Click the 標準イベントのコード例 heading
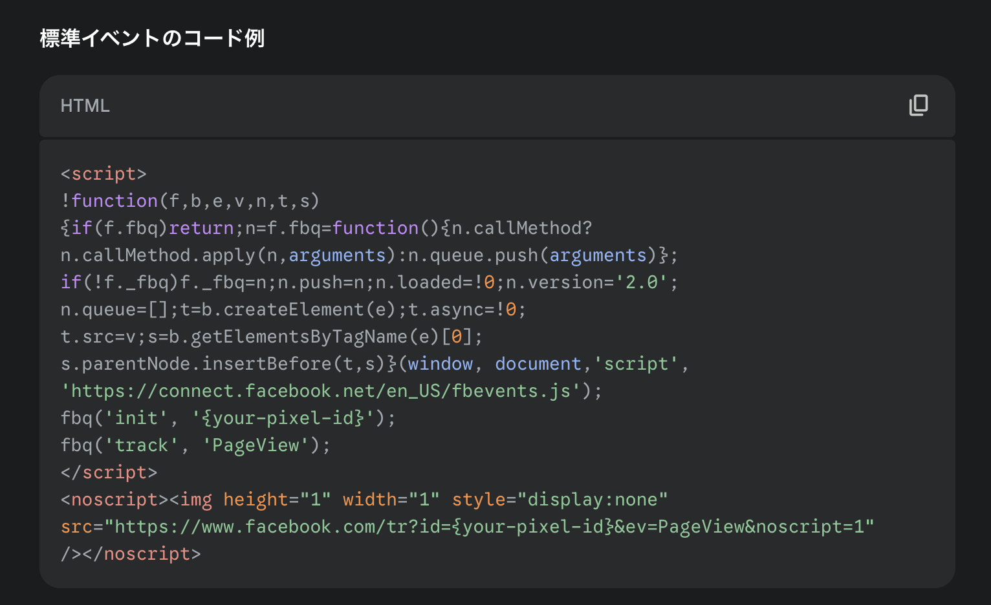This screenshot has height=605, width=991. [152, 38]
